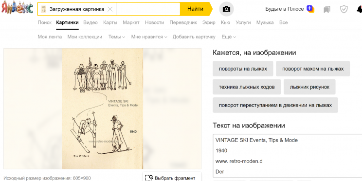Click the shield protection icon
The image size is (362, 181).
point(344,9)
